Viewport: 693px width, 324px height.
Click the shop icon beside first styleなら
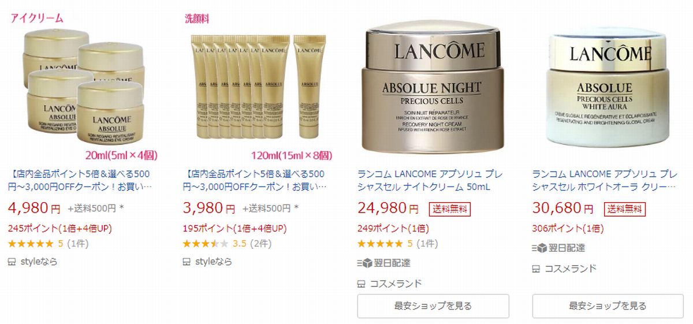13,262
